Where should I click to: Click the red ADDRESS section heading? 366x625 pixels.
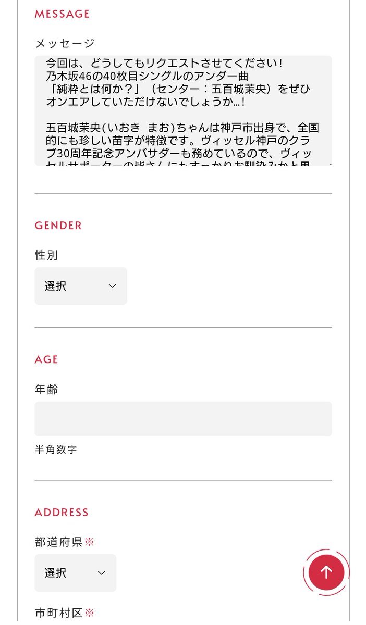[62, 512]
